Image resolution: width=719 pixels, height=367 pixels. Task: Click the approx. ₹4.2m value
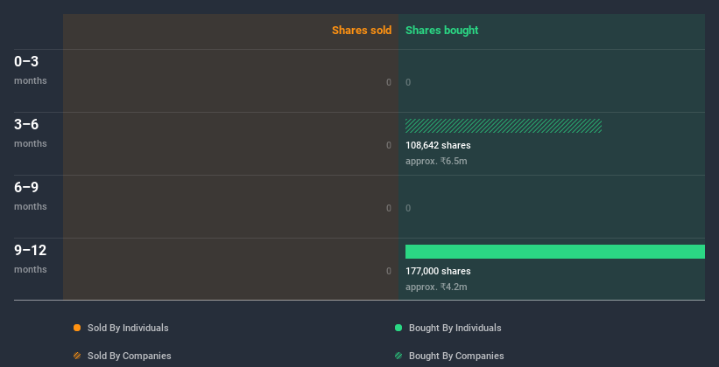(436, 287)
